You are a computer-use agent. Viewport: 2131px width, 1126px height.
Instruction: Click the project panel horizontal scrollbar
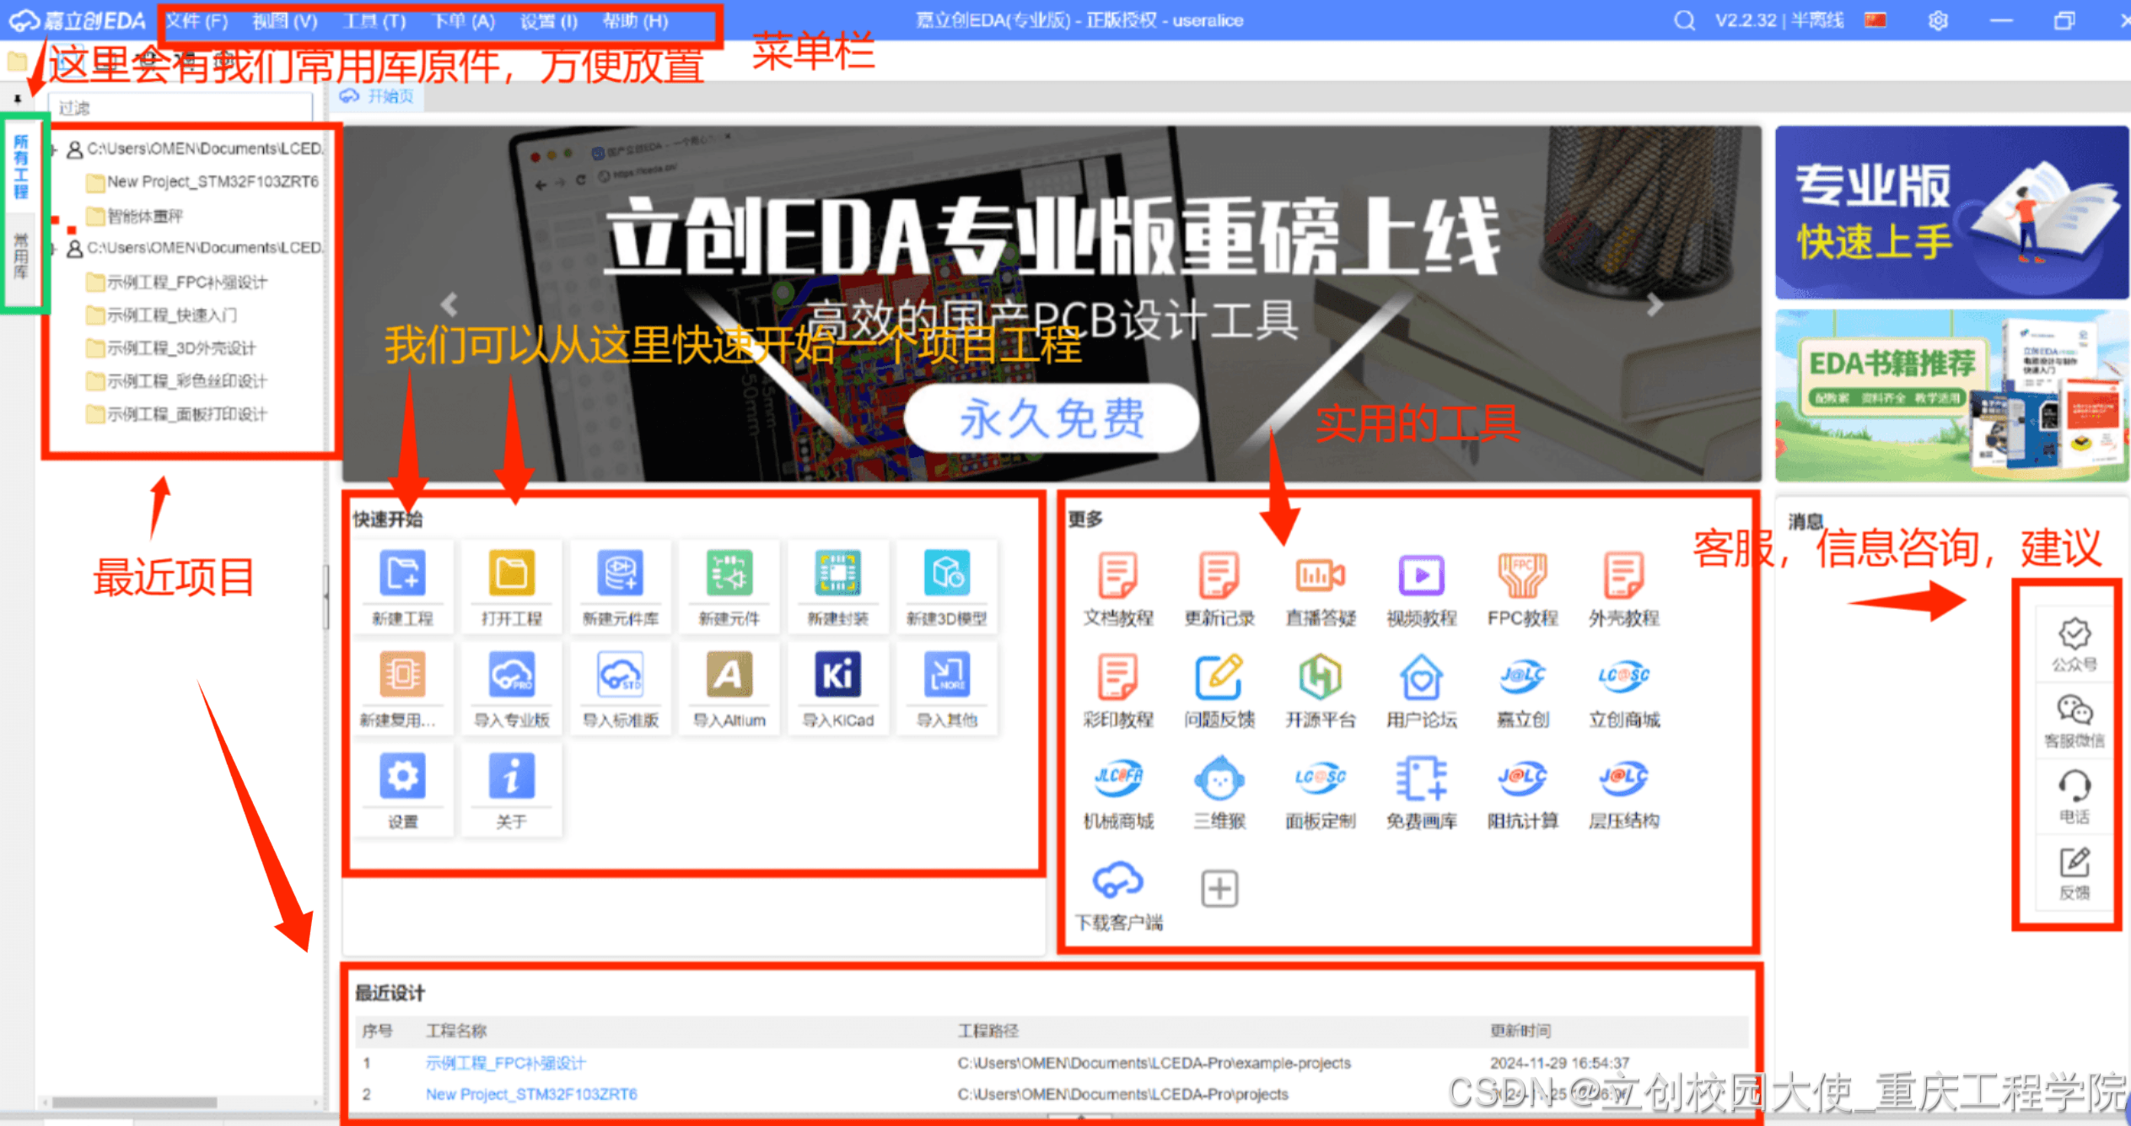point(135,1102)
